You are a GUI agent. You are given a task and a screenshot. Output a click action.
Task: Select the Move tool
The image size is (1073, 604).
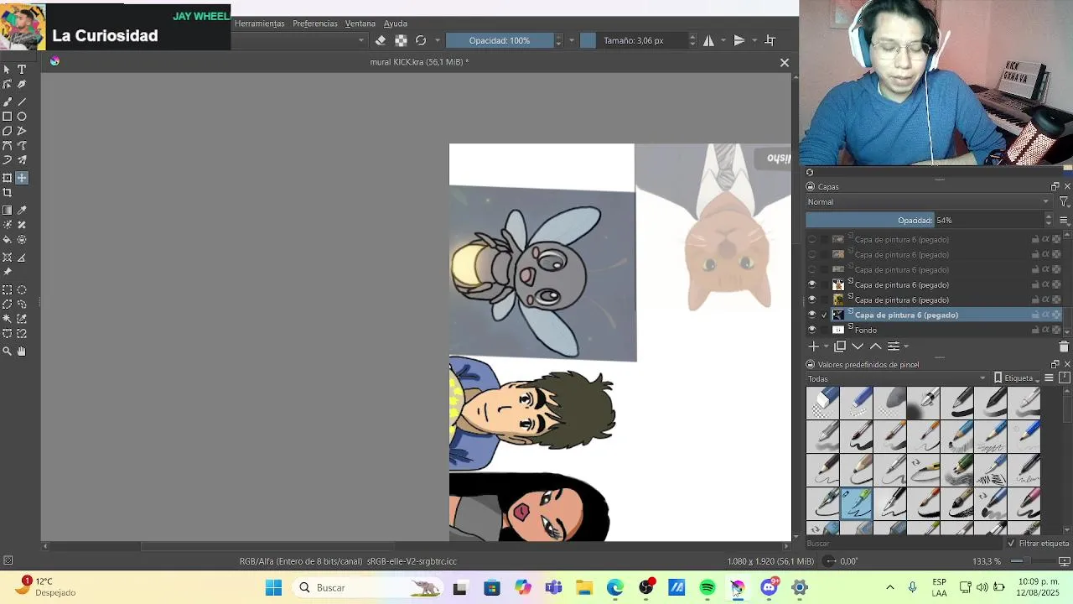click(22, 178)
